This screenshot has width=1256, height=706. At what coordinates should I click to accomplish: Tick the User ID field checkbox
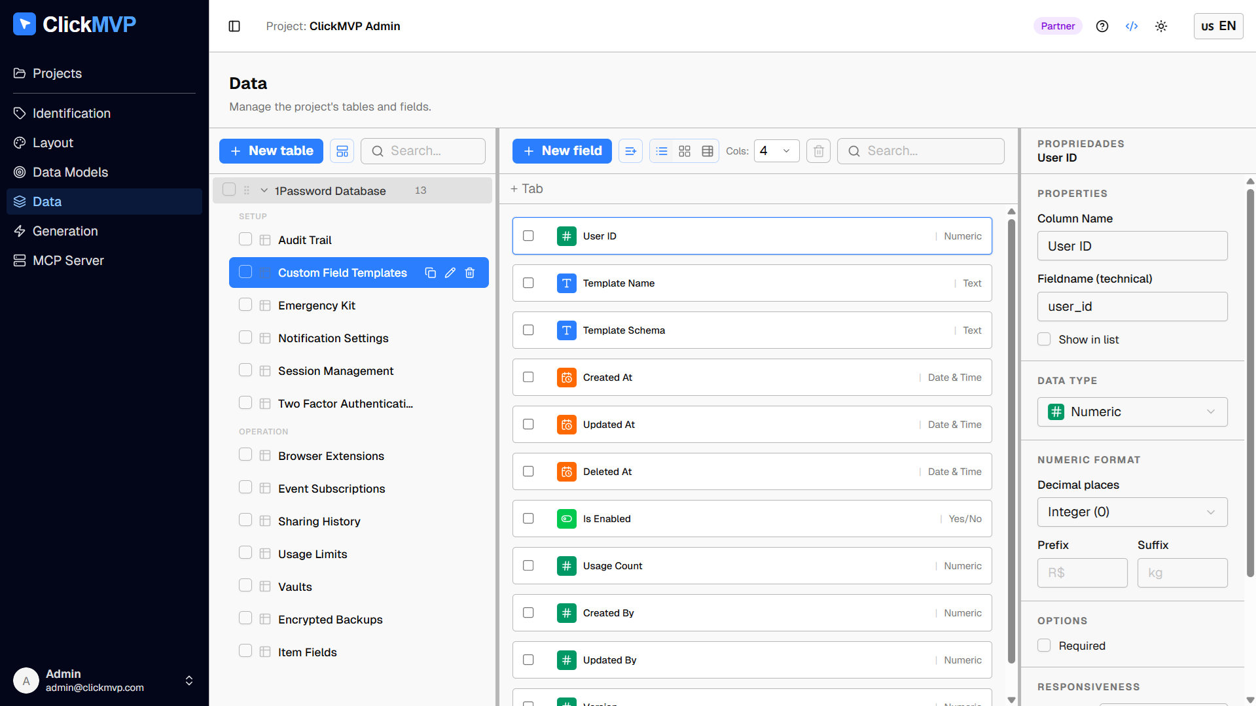[x=528, y=236]
